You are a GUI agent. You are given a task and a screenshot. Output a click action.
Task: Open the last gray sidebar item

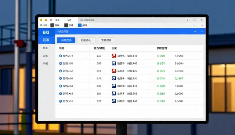point(46,63)
